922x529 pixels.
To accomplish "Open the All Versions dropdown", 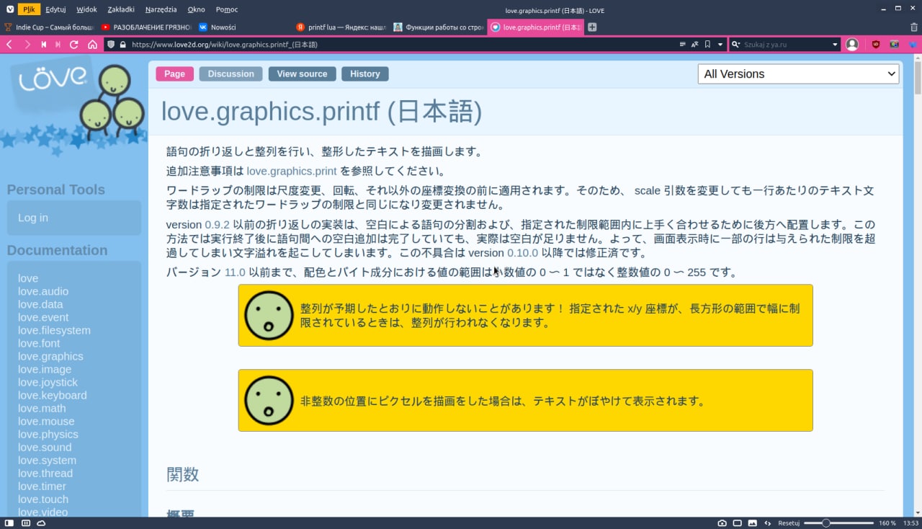I will 798,74.
